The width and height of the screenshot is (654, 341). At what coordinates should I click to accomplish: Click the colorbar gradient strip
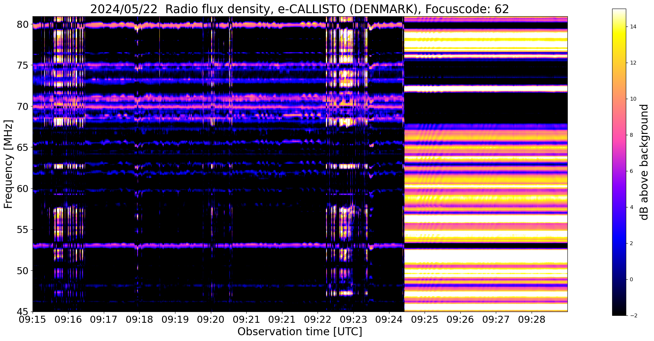pyautogui.click(x=619, y=162)
